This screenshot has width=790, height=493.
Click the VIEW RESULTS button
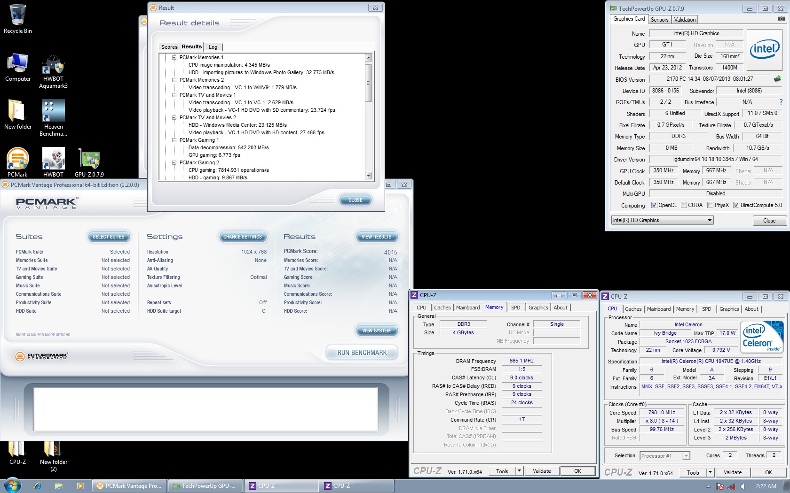click(377, 237)
